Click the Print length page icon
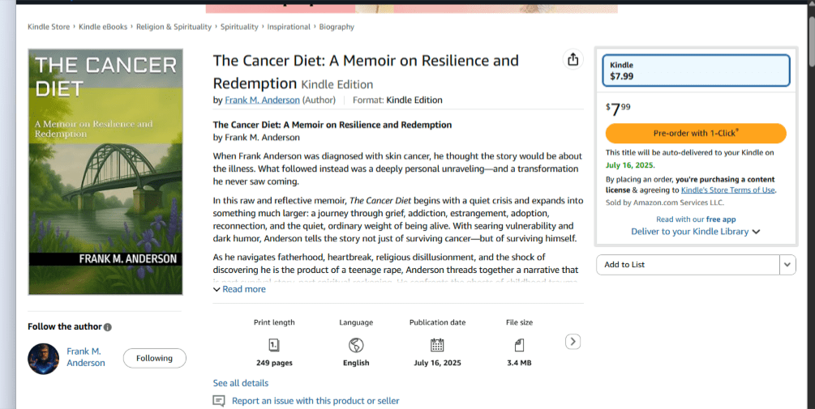This screenshot has width=815, height=409. 274,345
